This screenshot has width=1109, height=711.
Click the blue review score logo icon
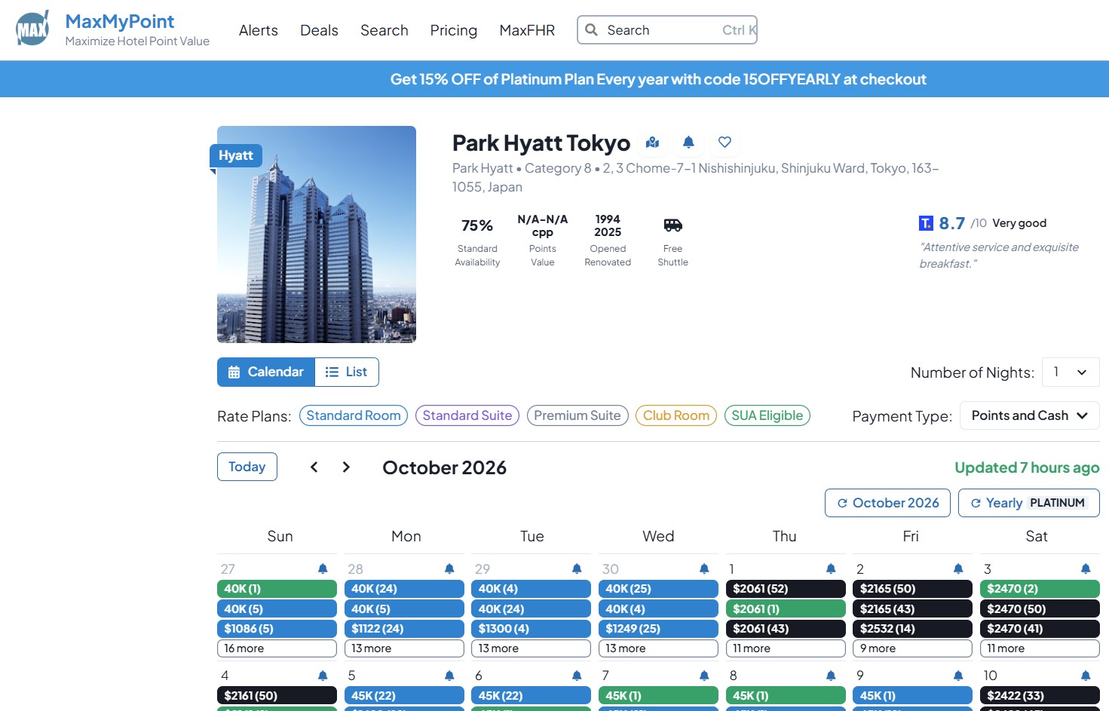(926, 223)
